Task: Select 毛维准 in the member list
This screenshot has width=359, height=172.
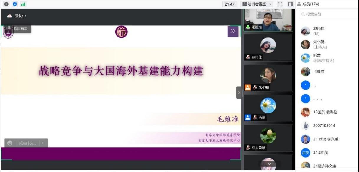Action: tap(319, 72)
